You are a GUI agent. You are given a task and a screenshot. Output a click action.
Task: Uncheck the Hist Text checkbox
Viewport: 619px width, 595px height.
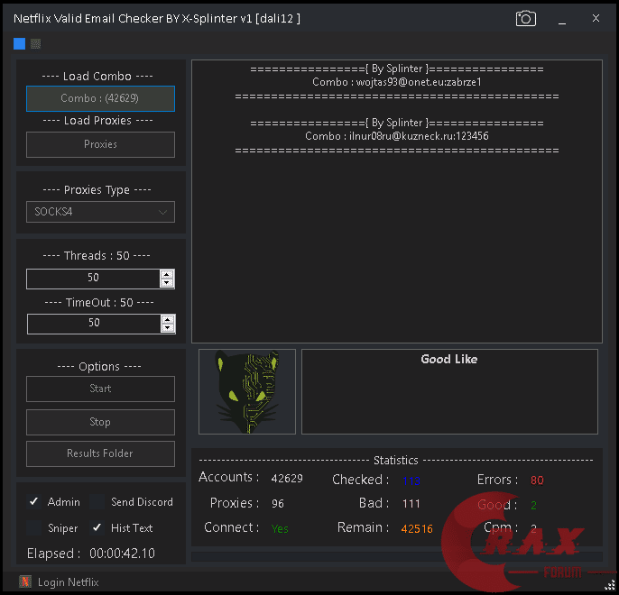click(97, 527)
